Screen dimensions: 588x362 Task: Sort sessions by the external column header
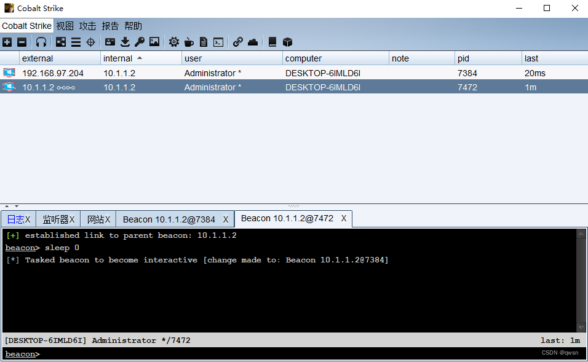60,58
